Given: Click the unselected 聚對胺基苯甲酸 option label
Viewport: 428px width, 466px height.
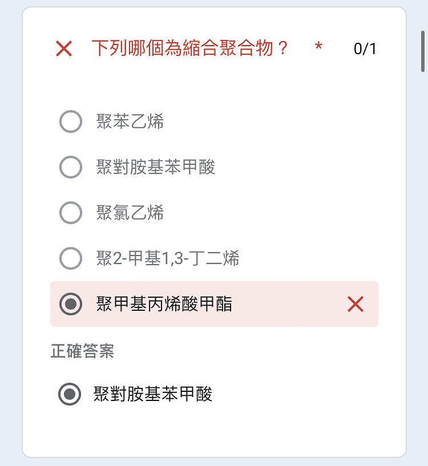Looking at the screenshot, I should click(x=156, y=167).
